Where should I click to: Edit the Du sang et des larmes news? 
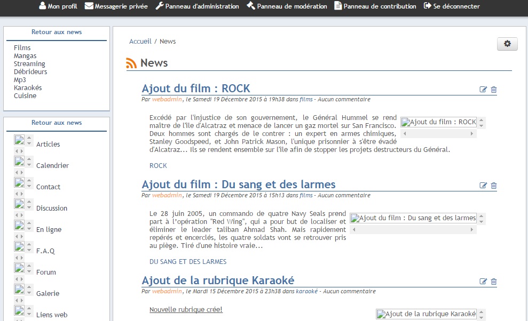coord(483,186)
